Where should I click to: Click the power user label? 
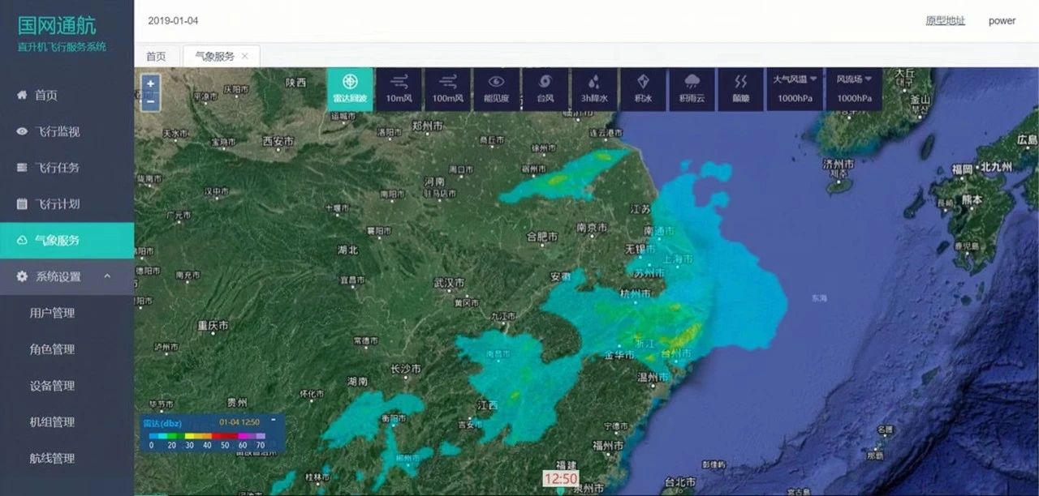tap(1002, 21)
